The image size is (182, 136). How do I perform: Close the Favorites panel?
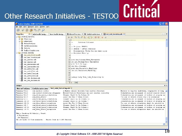click(x=31, y=34)
